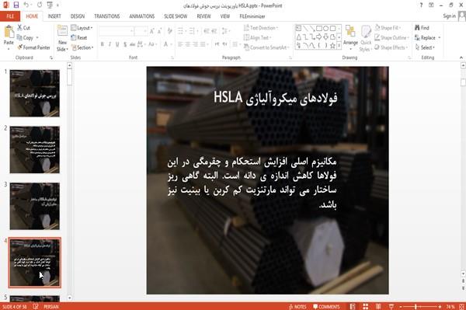
Task: Select the oval shape in shapes gallery
Action: click(326, 29)
